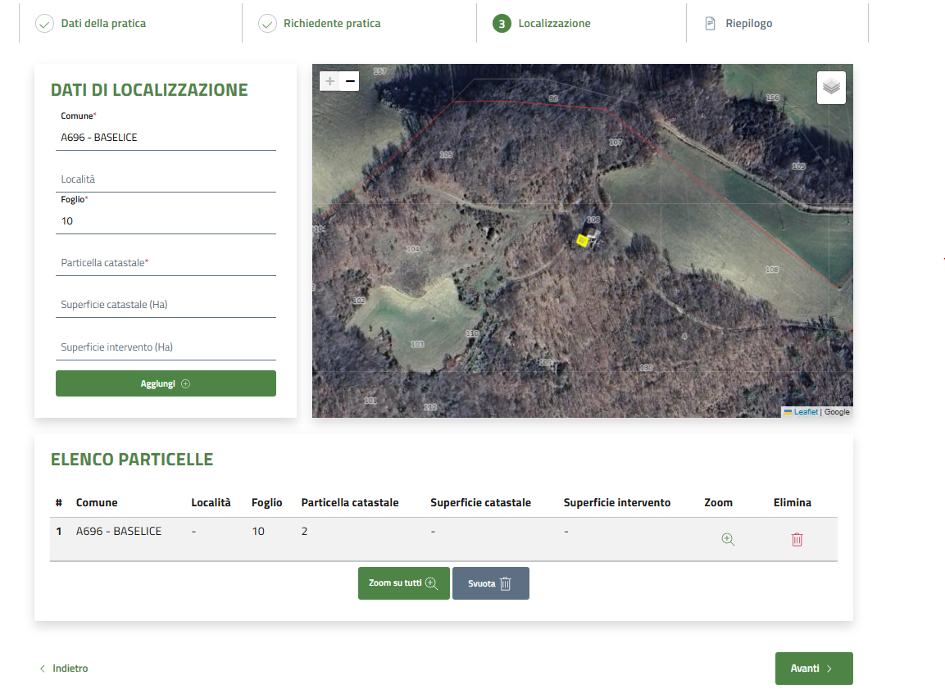Click the Località column header
The height and width of the screenshot is (698, 945).
point(211,502)
